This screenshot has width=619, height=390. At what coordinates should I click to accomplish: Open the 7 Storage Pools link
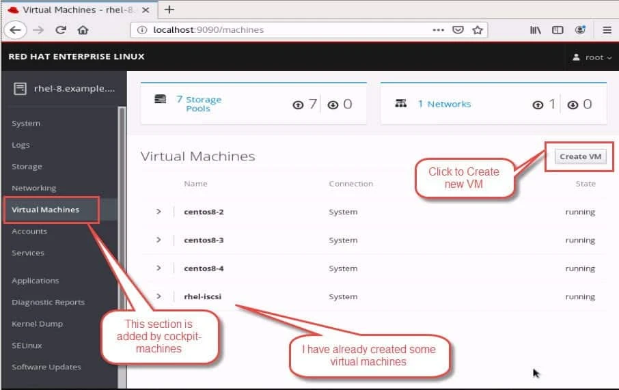click(x=199, y=104)
